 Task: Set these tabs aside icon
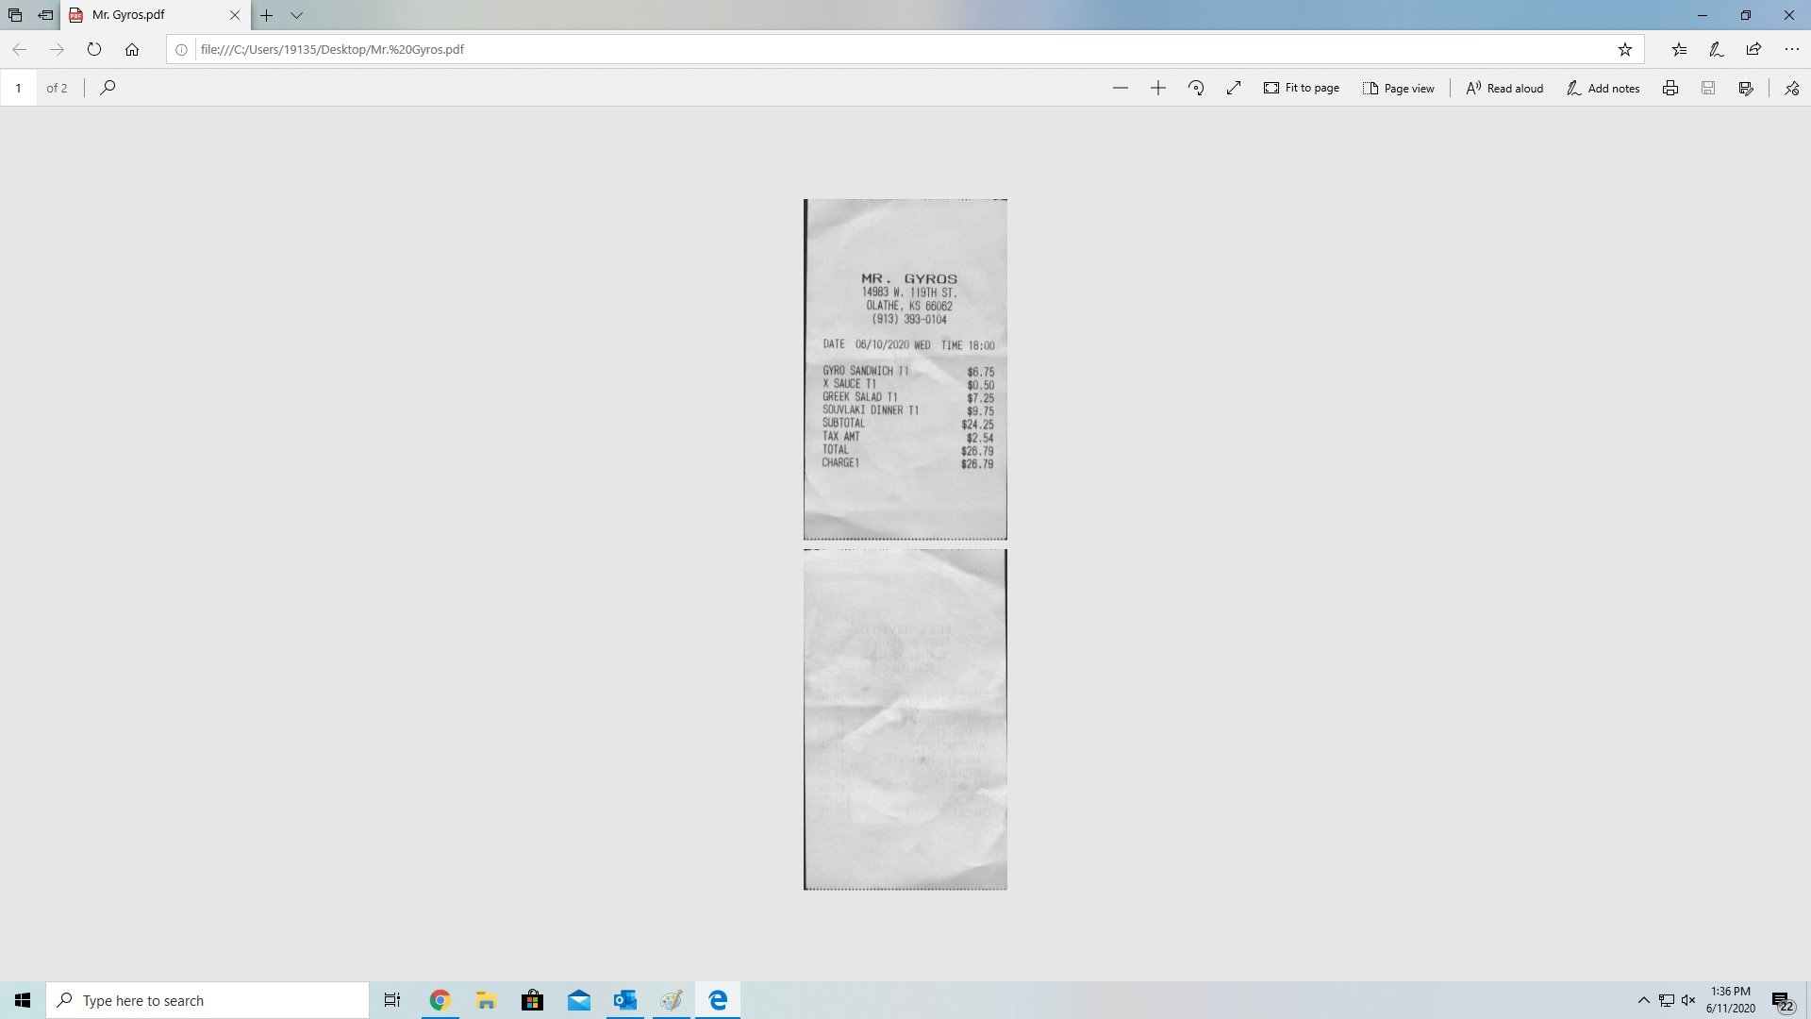click(x=45, y=15)
